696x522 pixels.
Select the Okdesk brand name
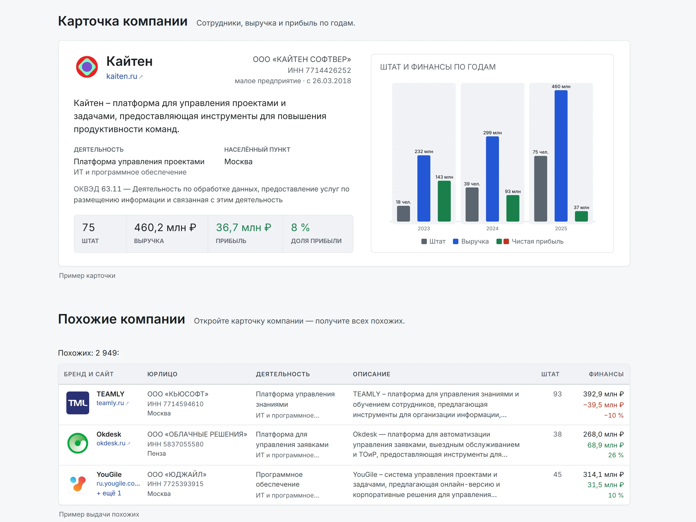pos(109,434)
